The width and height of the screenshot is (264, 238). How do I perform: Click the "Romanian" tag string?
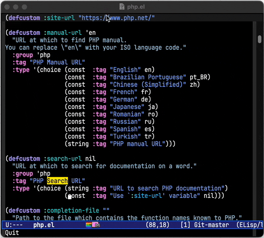pyautogui.click(x=127, y=114)
